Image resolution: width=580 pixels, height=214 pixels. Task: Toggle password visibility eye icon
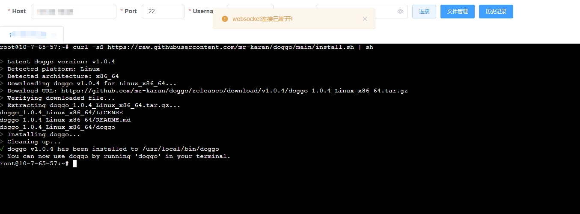[400, 12]
